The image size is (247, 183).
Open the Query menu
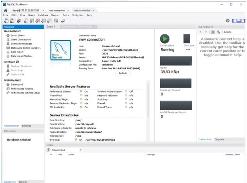(32, 15)
